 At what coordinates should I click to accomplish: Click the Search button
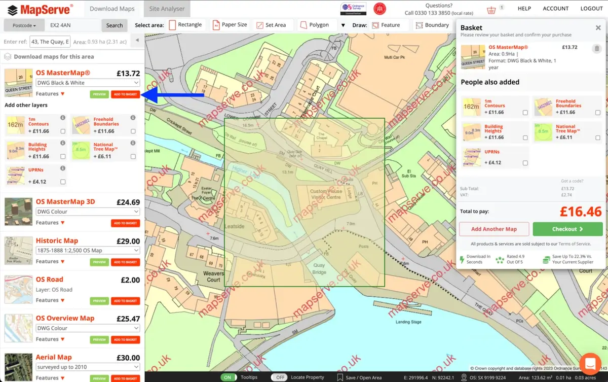pos(115,25)
